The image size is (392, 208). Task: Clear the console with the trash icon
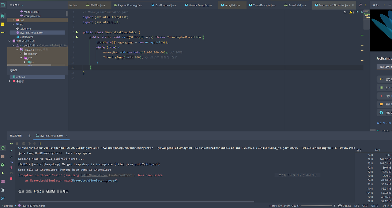point(11,178)
